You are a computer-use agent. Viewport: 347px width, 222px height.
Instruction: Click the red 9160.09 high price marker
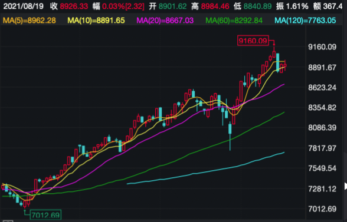point(253,41)
